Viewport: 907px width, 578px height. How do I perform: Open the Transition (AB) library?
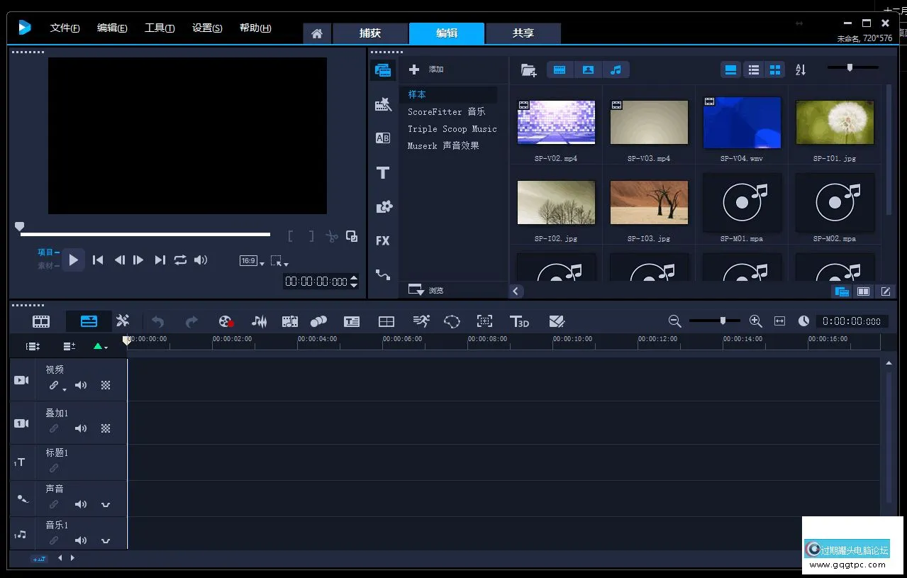pyautogui.click(x=383, y=138)
